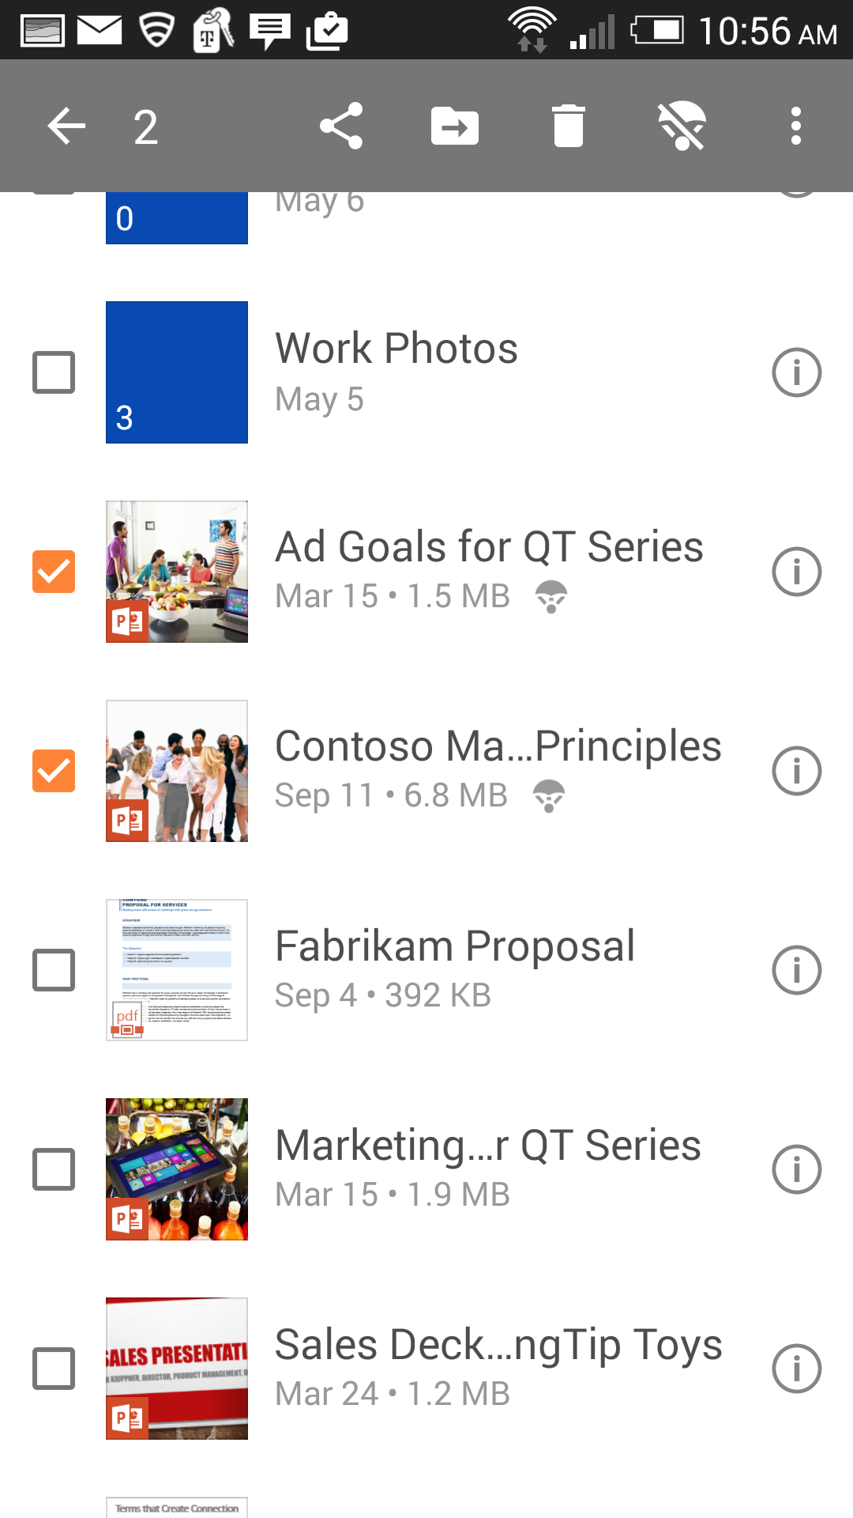This screenshot has width=853, height=1518.
Task: Tap the Sales Presentation thumbnail
Action: click(x=177, y=1369)
